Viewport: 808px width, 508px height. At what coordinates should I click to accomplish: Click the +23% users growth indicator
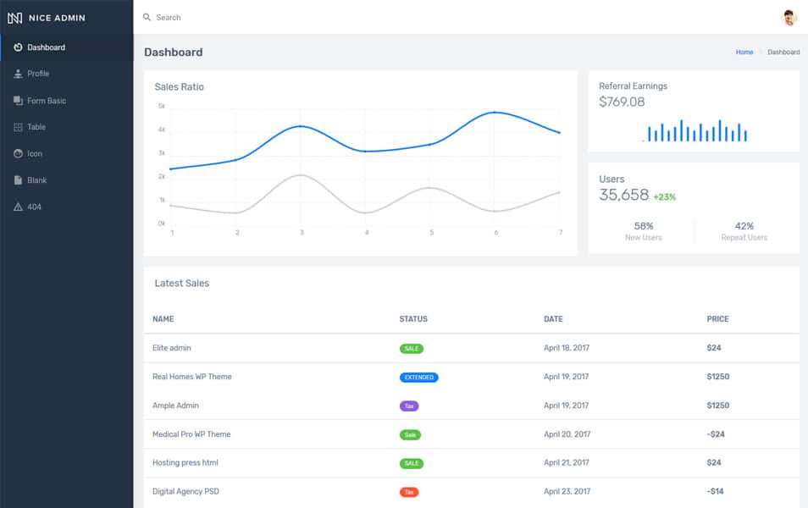pyautogui.click(x=665, y=196)
